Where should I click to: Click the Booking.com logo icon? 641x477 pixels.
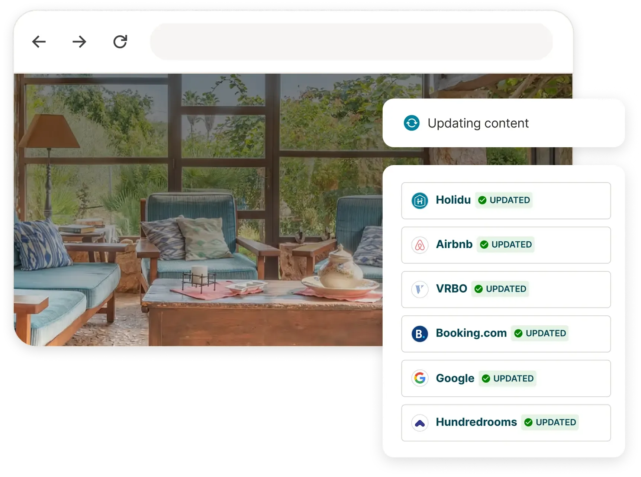point(420,334)
